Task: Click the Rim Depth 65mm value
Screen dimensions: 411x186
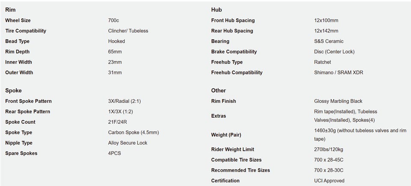Action: [115, 52]
